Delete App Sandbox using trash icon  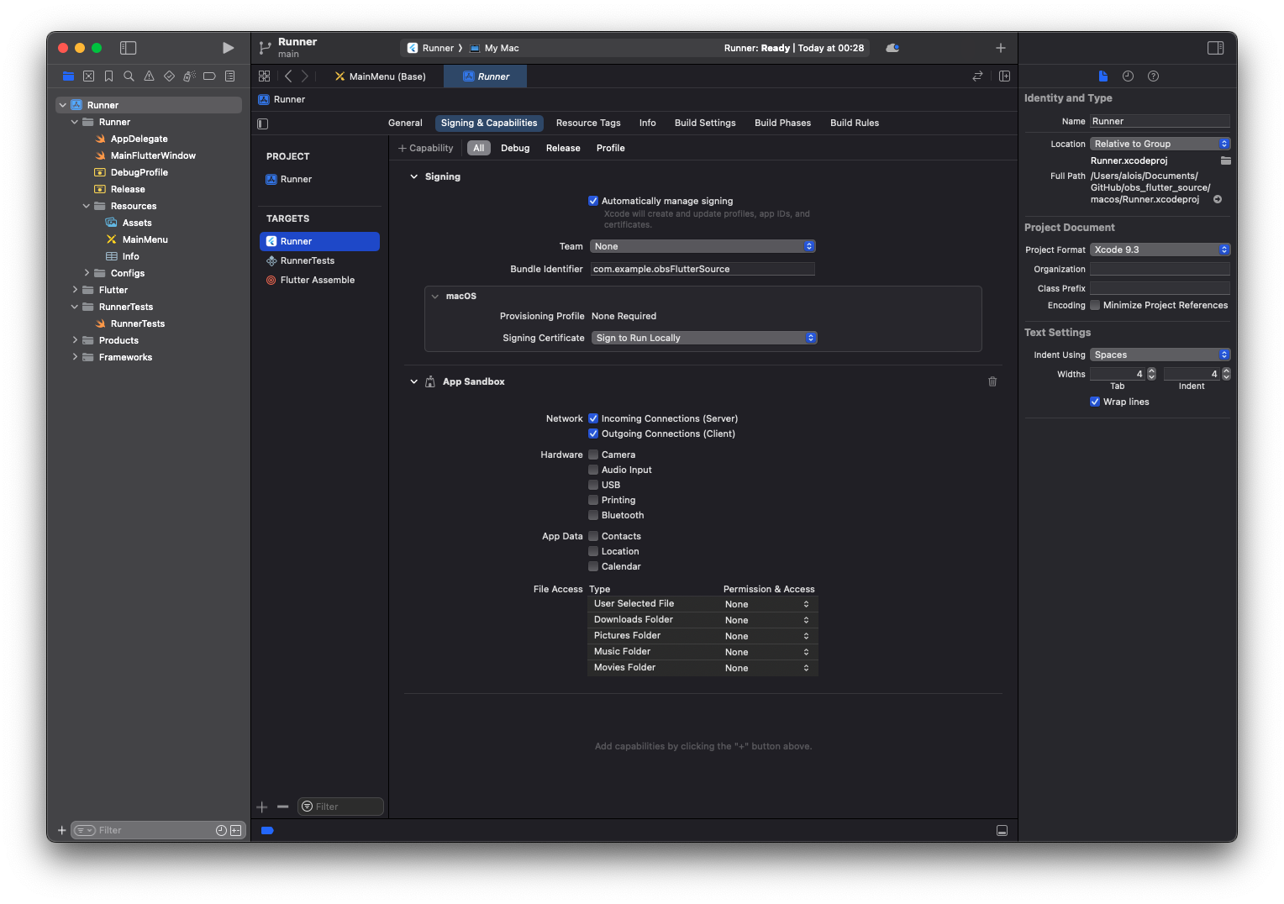992,381
